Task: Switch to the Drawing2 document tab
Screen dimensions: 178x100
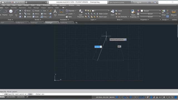Action: click(34, 23)
